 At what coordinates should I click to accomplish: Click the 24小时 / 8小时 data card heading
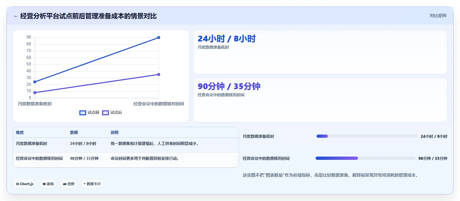click(x=227, y=39)
